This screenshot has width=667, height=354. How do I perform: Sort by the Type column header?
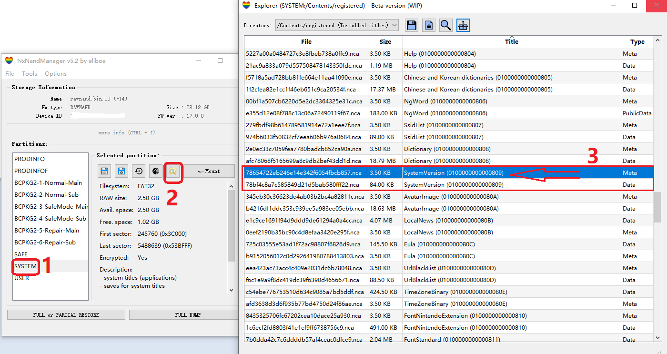pyautogui.click(x=637, y=41)
